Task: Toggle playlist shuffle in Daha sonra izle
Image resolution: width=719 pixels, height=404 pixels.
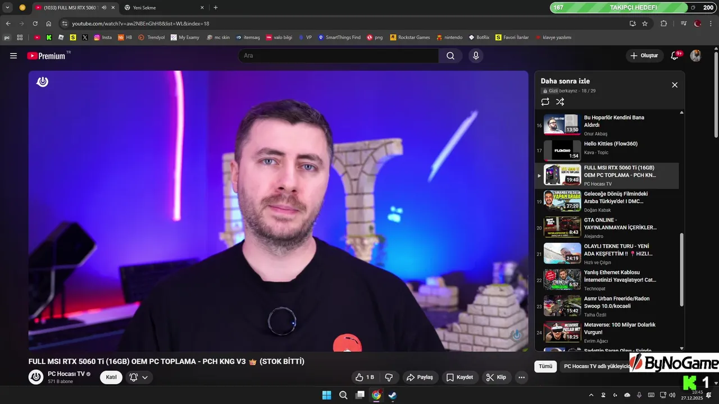Action: click(560, 102)
